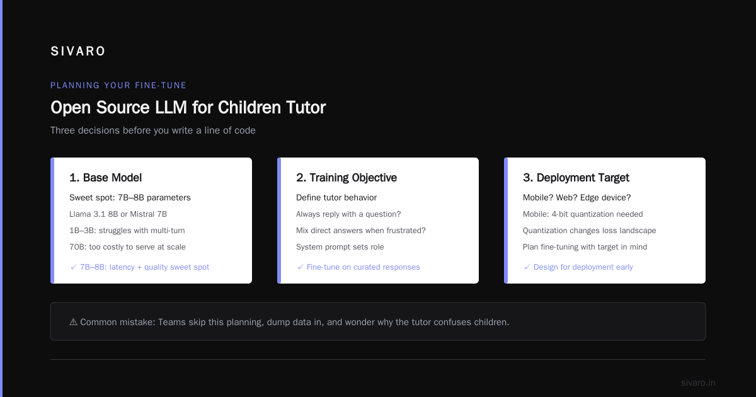The height and width of the screenshot is (397, 756).
Task: Click the 'Planning your fine-tune' label
Action: coord(118,85)
